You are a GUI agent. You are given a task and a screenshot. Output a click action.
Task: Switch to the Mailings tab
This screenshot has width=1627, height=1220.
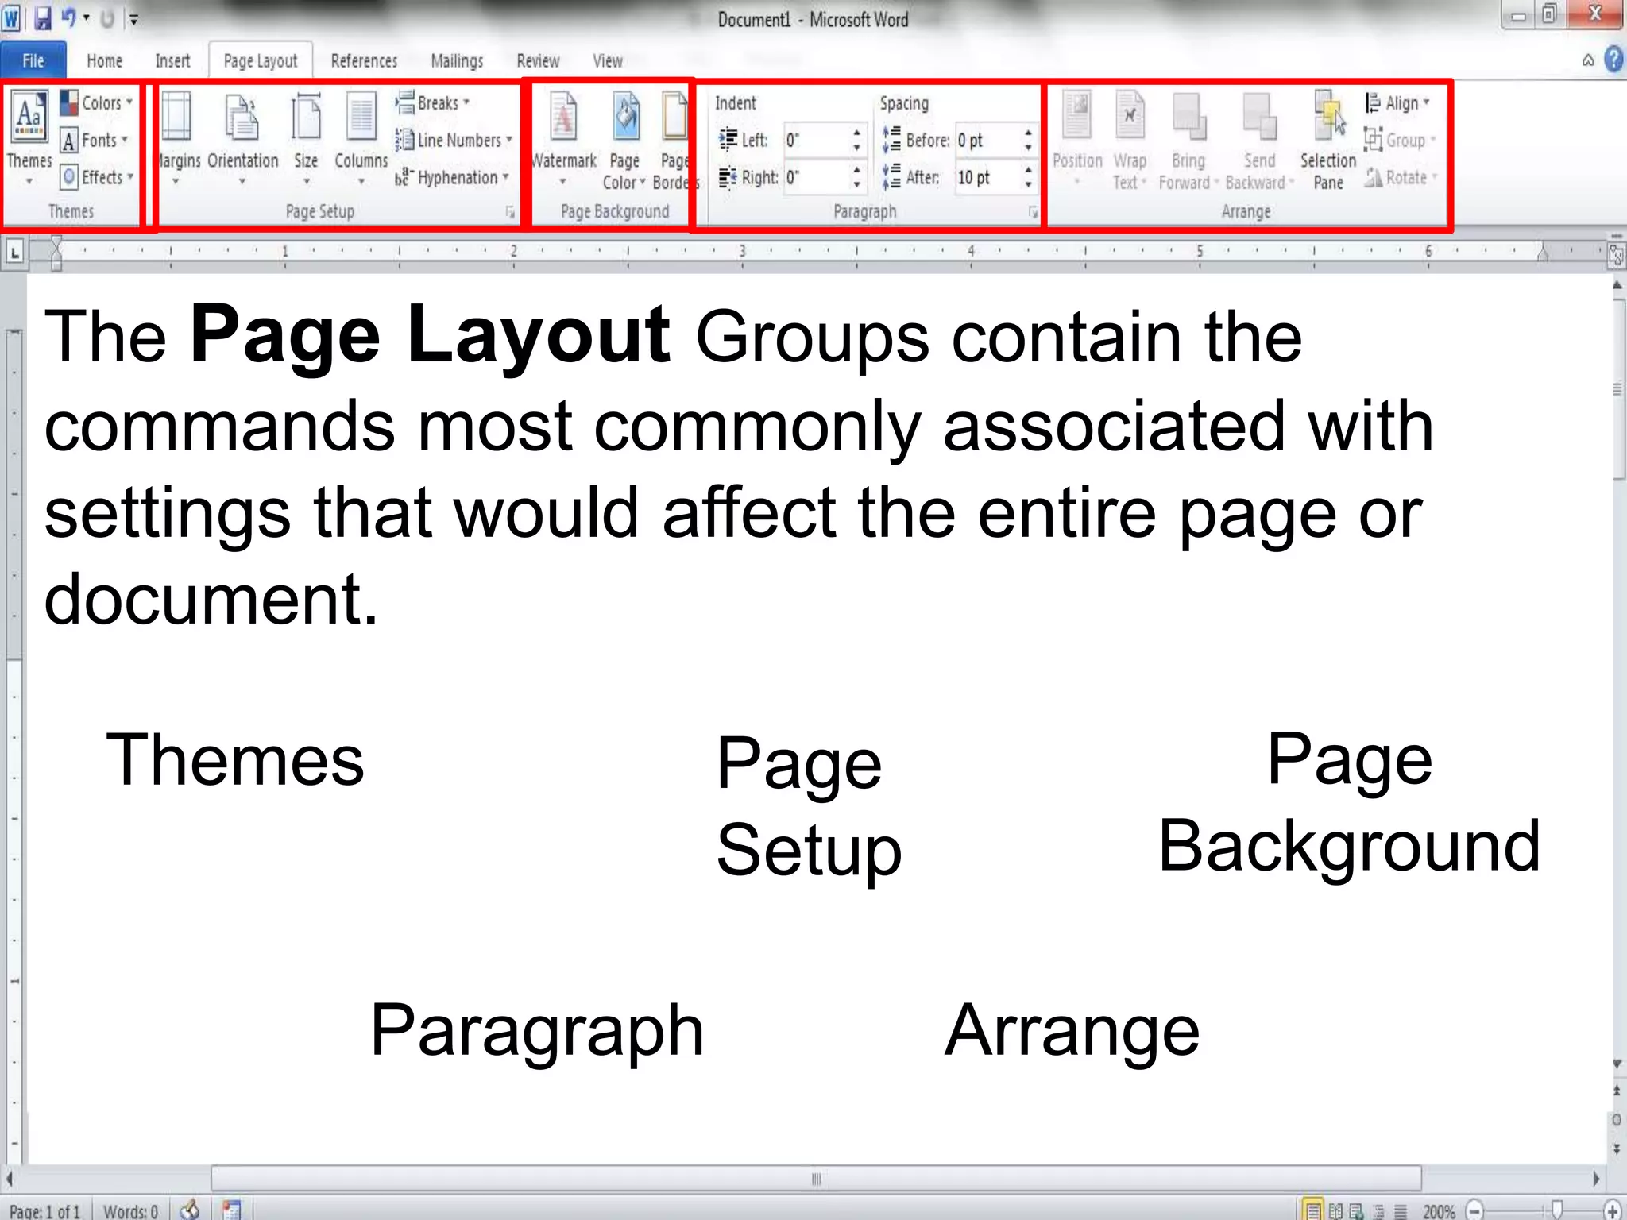457,61
